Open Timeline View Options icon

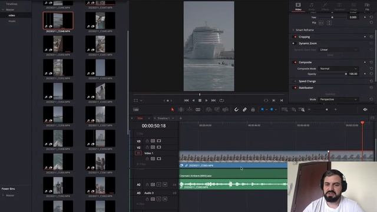pos(136,110)
